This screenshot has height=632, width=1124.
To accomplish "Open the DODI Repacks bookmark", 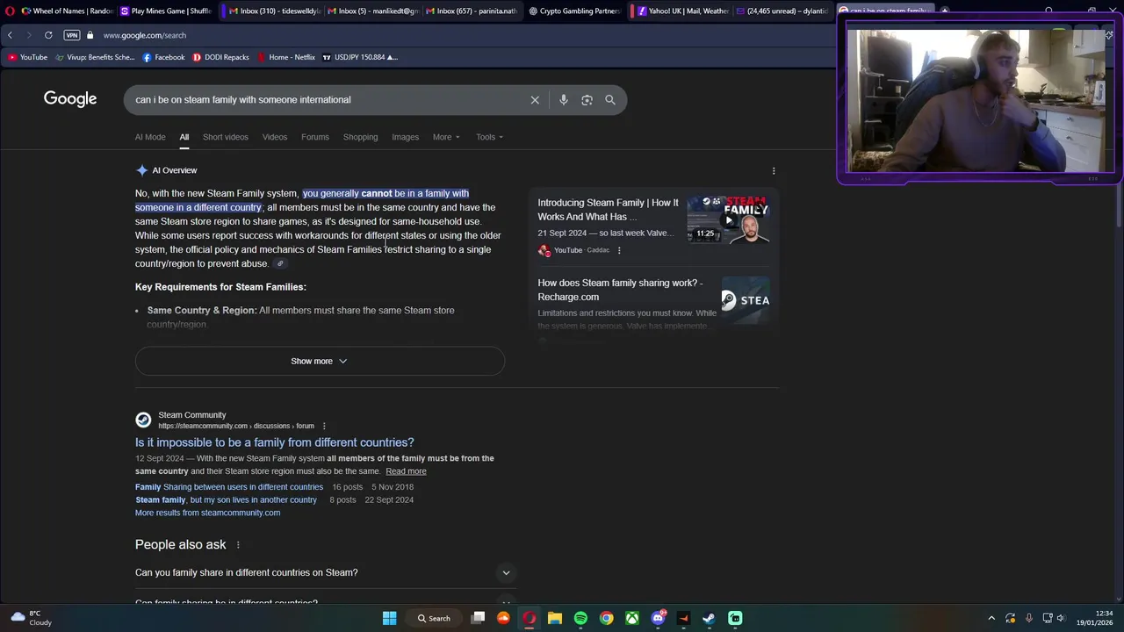I will 221,57.
